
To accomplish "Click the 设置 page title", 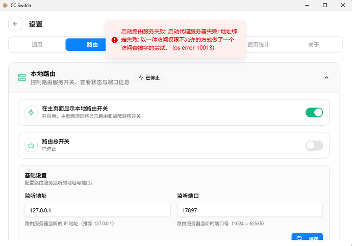I will click(36, 24).
